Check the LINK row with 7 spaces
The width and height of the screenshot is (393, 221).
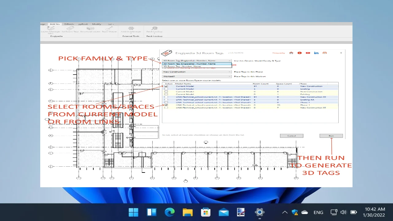pos(166,108)
